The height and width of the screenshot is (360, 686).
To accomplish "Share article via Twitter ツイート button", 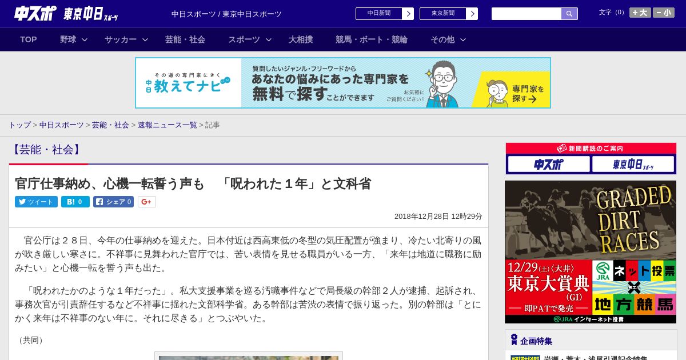I will [x=36, y=202].
